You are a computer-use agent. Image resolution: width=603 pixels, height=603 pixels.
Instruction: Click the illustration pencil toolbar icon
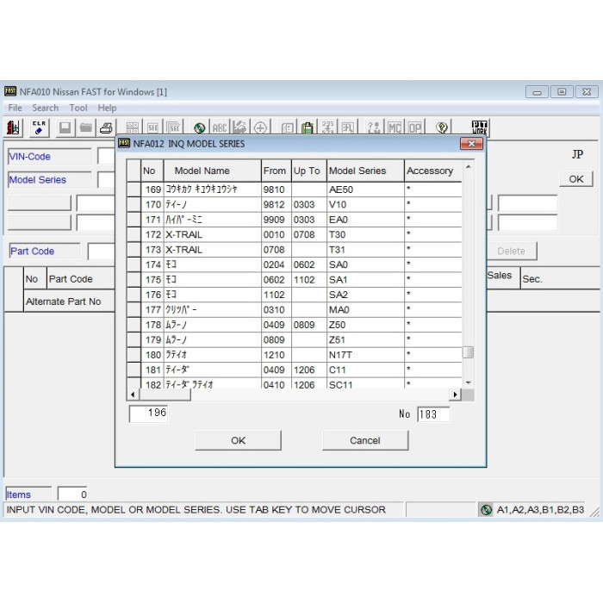(x=240, y=127)
